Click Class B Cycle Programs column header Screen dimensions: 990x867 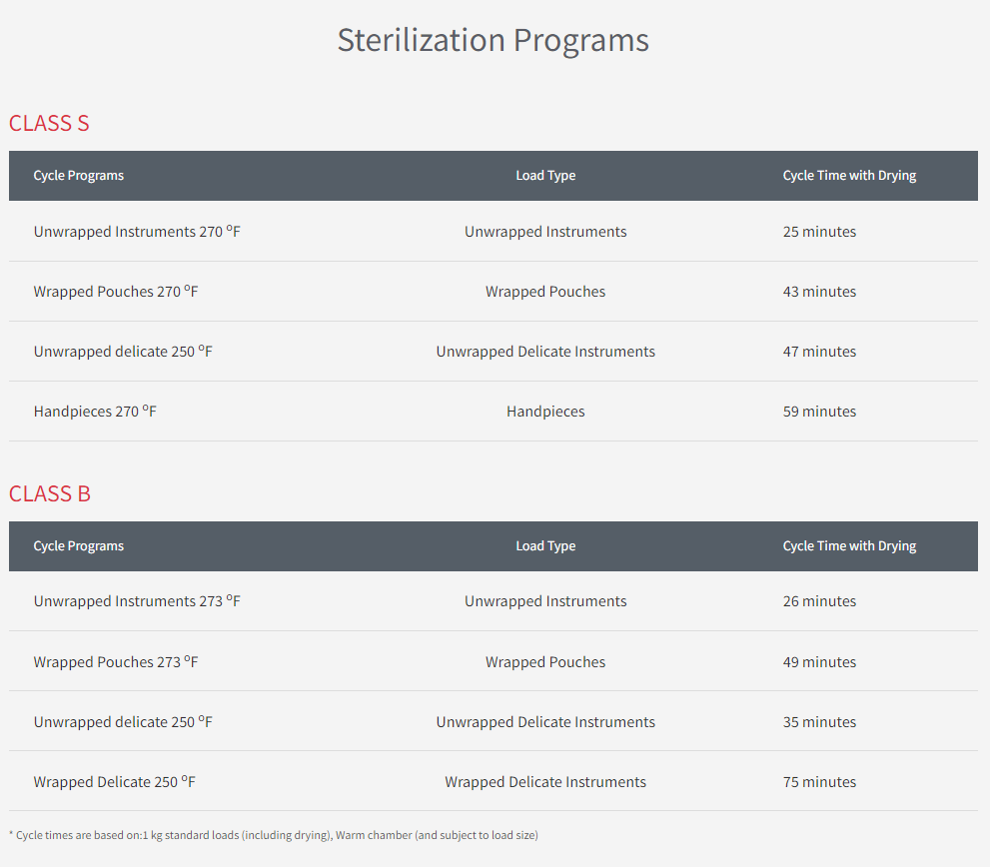[79, 546]
